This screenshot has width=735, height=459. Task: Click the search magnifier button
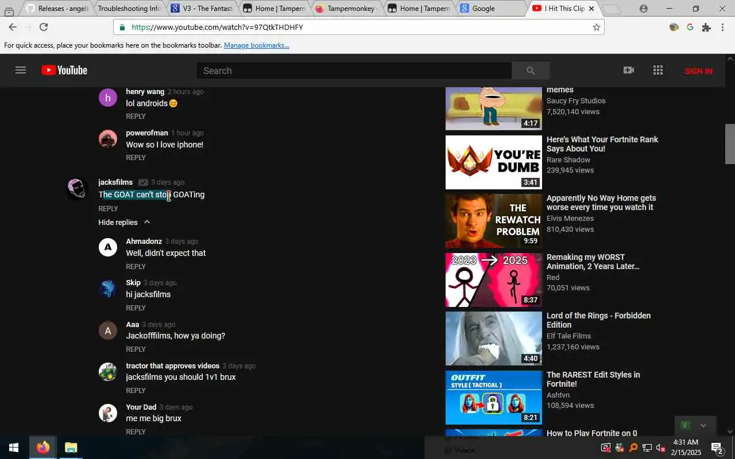pos(531,71)
